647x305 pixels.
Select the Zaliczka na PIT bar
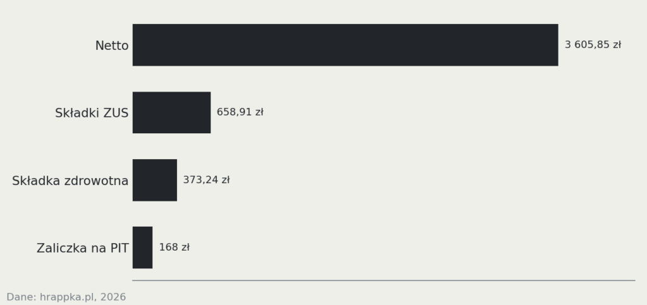pyautogui.click(x=142, y=248)
